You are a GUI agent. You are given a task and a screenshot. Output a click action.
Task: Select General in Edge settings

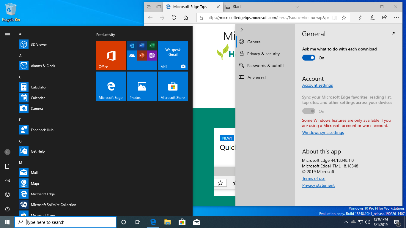(265, 42)
